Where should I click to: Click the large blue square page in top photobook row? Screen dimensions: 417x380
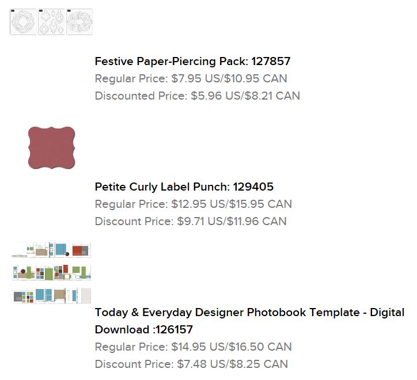tap(62, 250)
